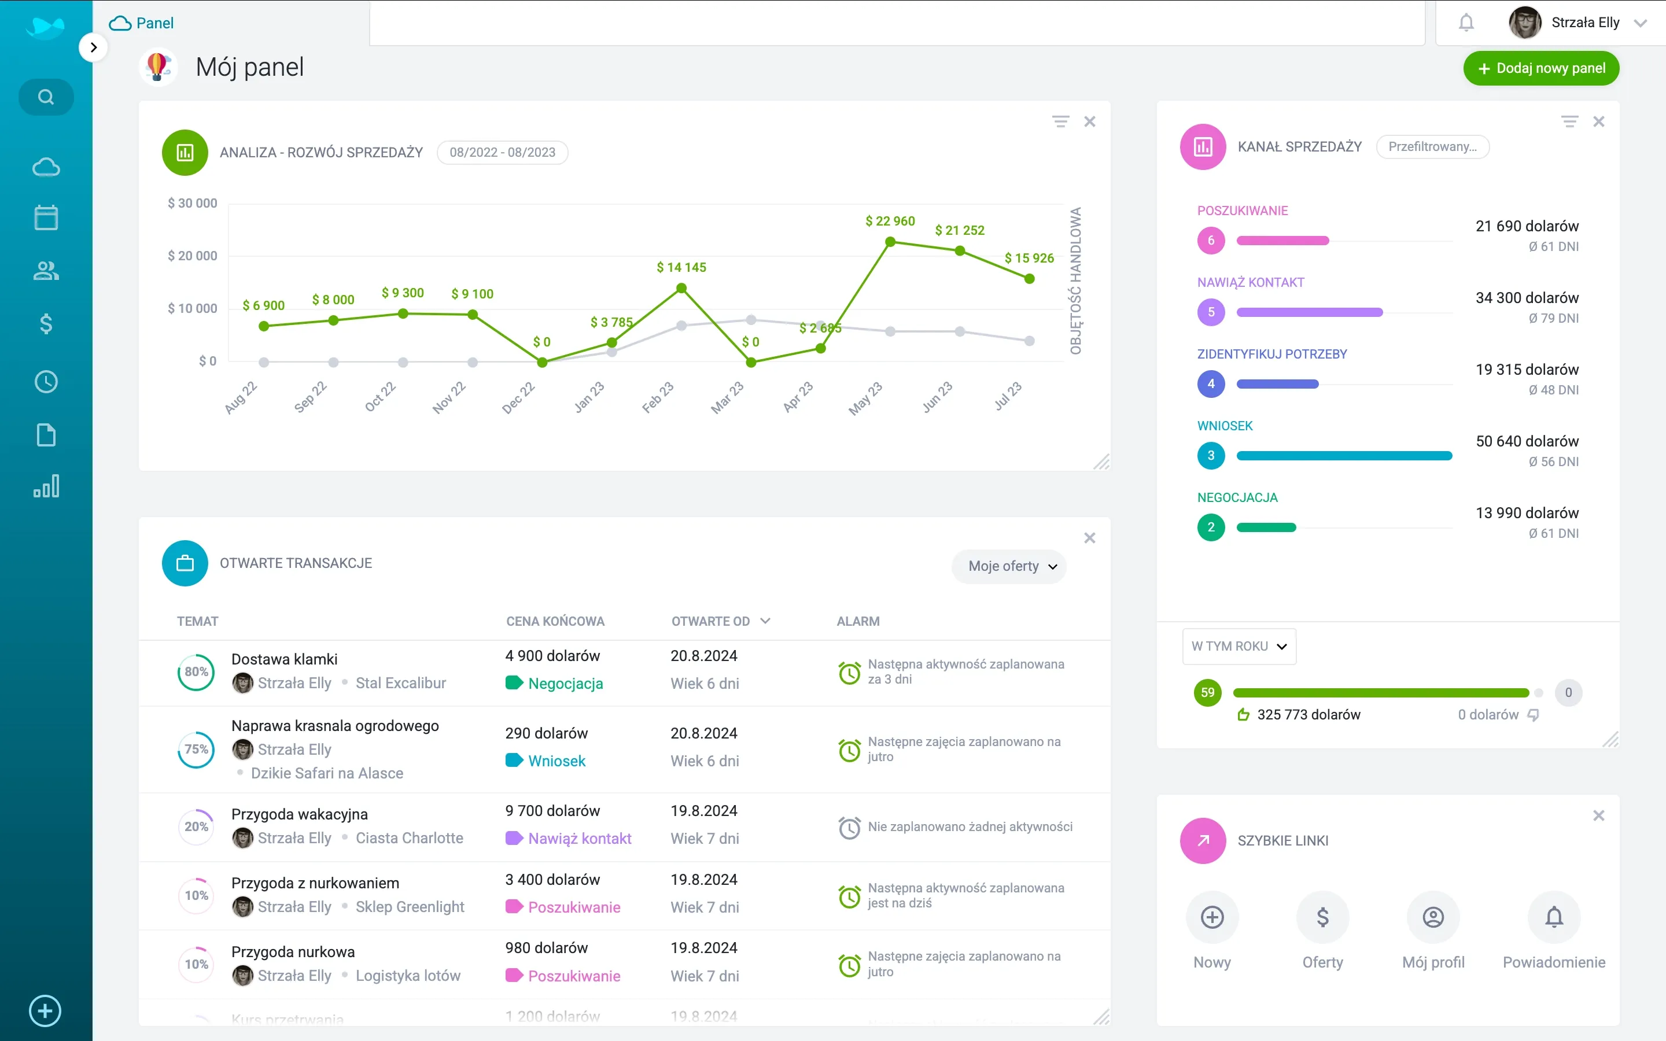Switch to the Panel tab
The width and height of the screenshot is (1666, 1041).
click(x=142, y=22)
